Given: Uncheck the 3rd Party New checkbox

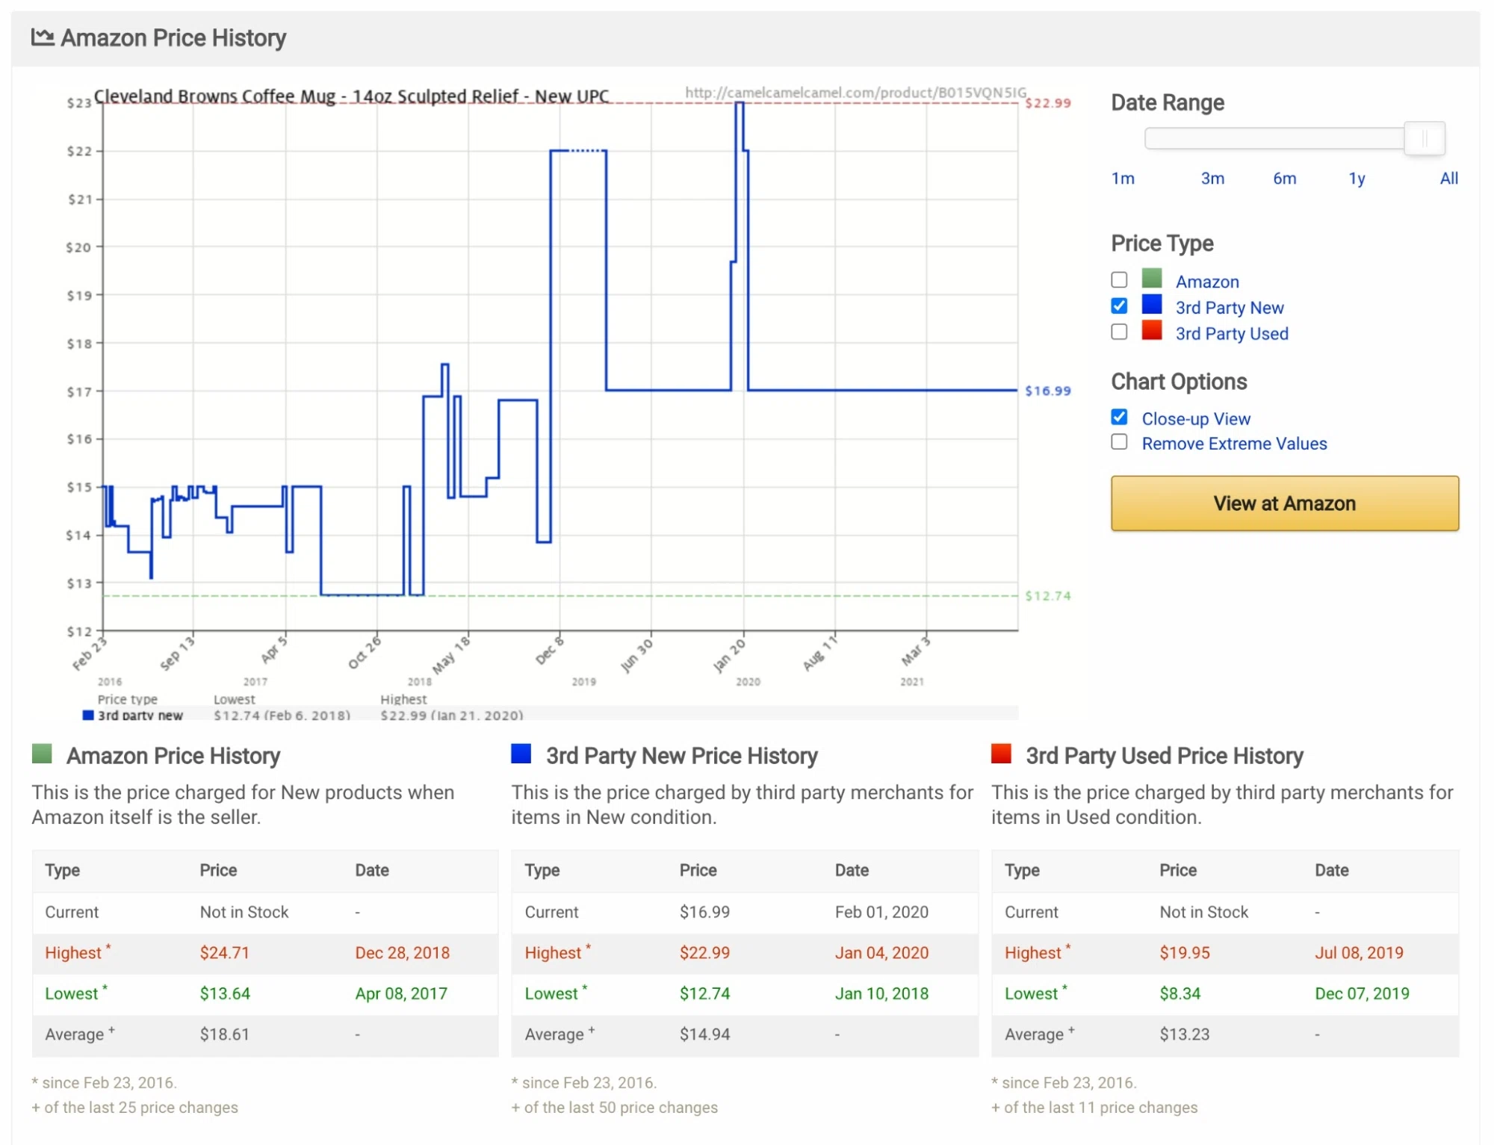Looking at the screenshot, I should tap(1119, 305).
